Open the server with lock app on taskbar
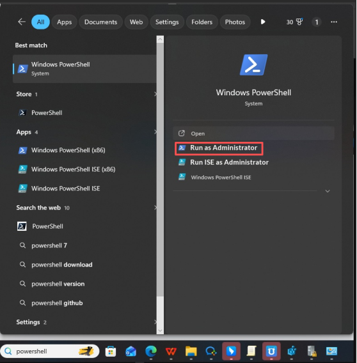Screen dimensions: 357x363 (312, 351)
